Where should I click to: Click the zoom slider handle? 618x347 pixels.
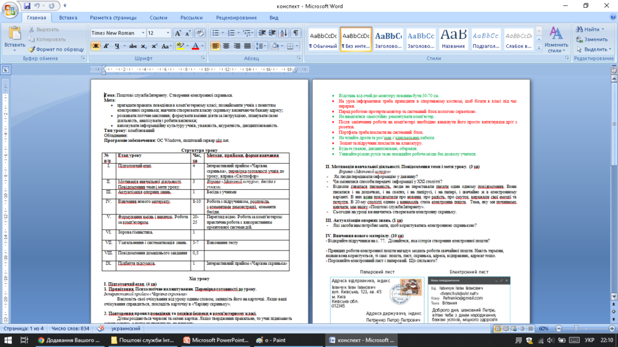click(x=576, y=329)
